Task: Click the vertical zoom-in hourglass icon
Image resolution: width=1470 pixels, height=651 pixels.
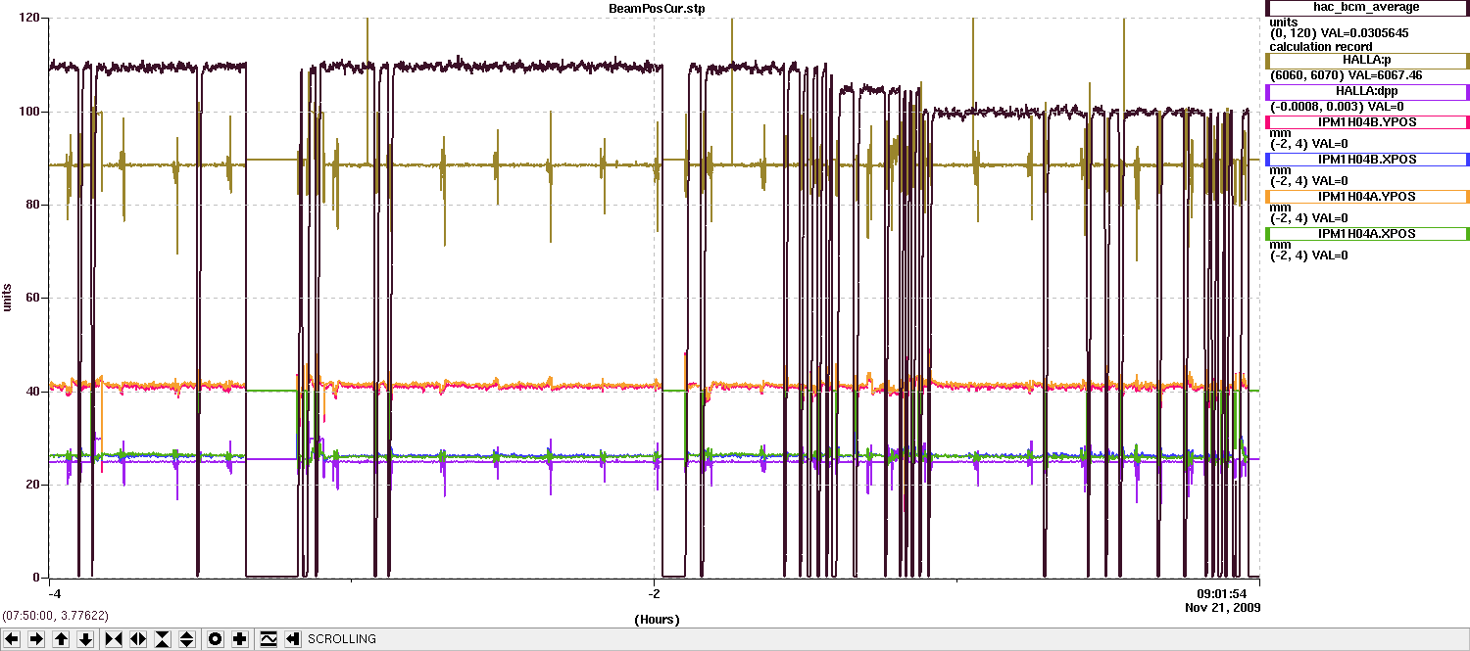Action: [163, 639]
